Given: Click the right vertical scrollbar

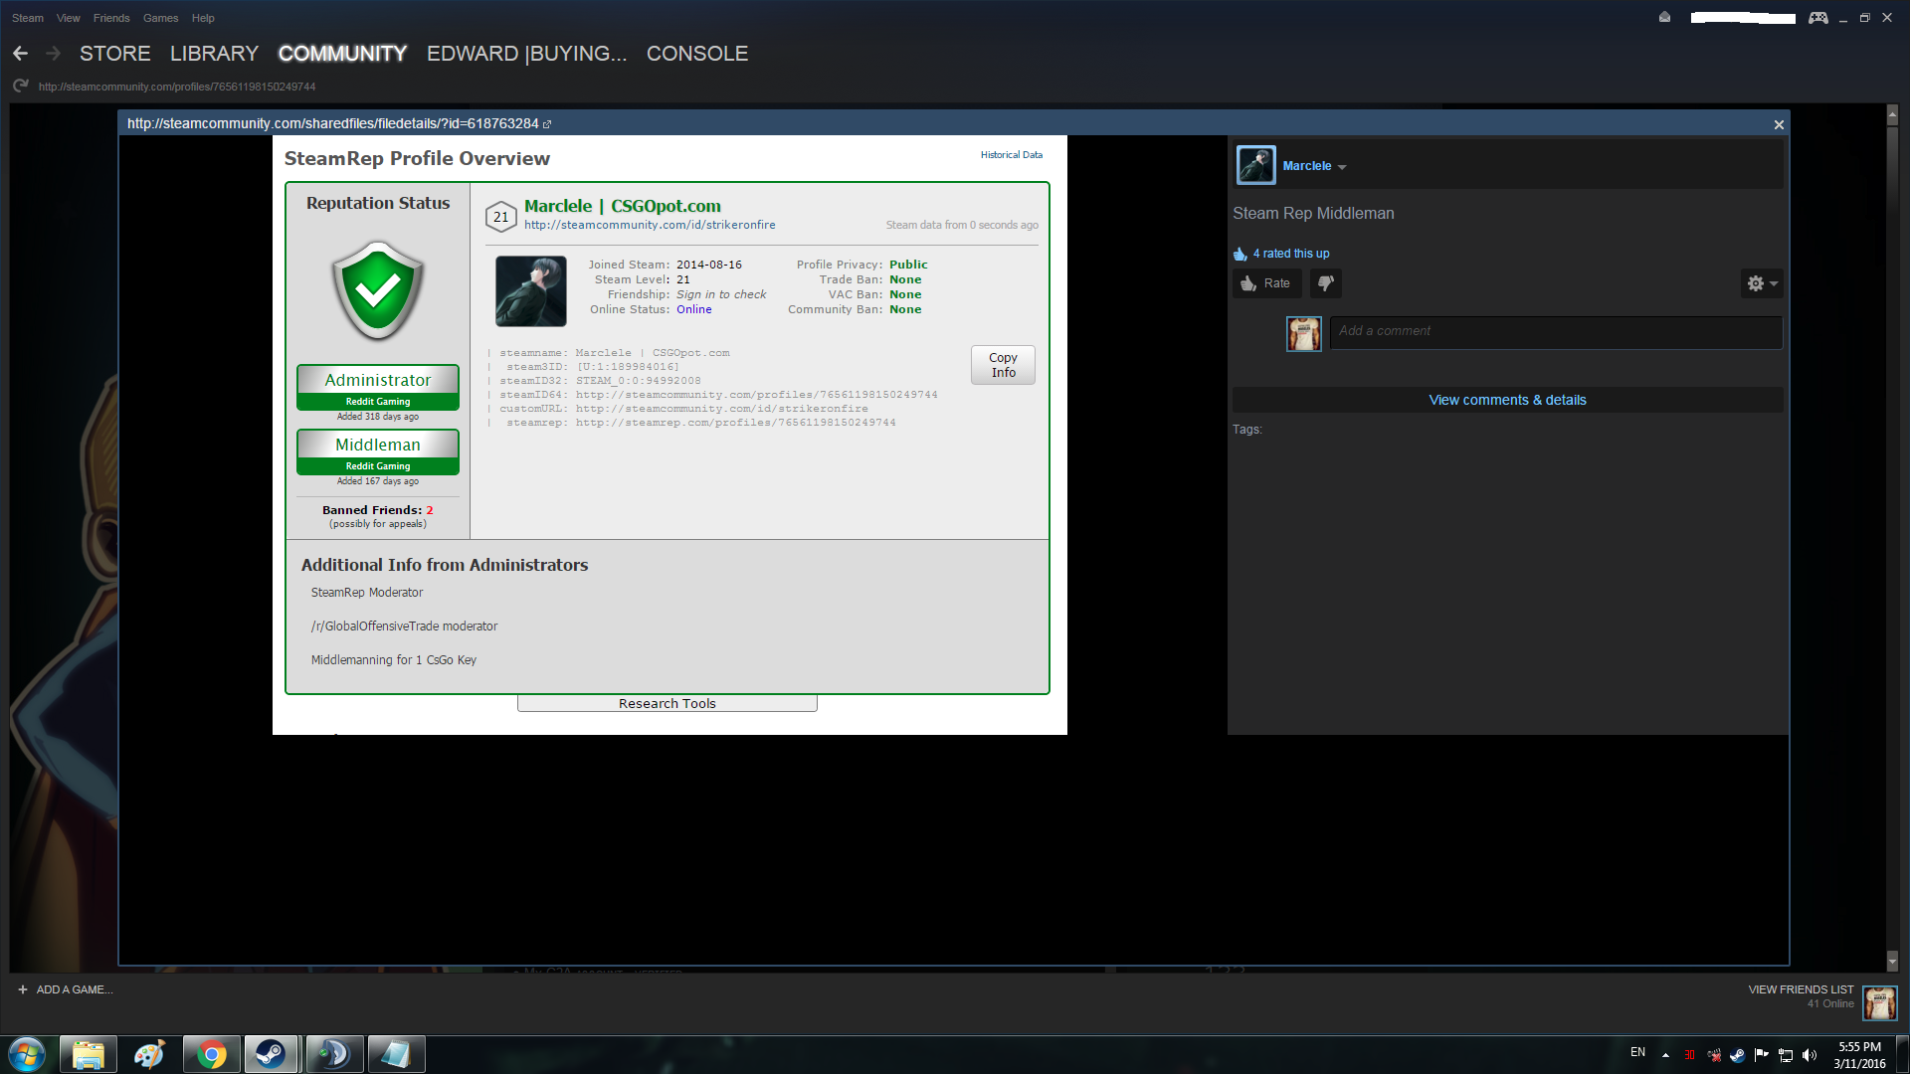Looking at the screenshot, I should coord(1892,537).
